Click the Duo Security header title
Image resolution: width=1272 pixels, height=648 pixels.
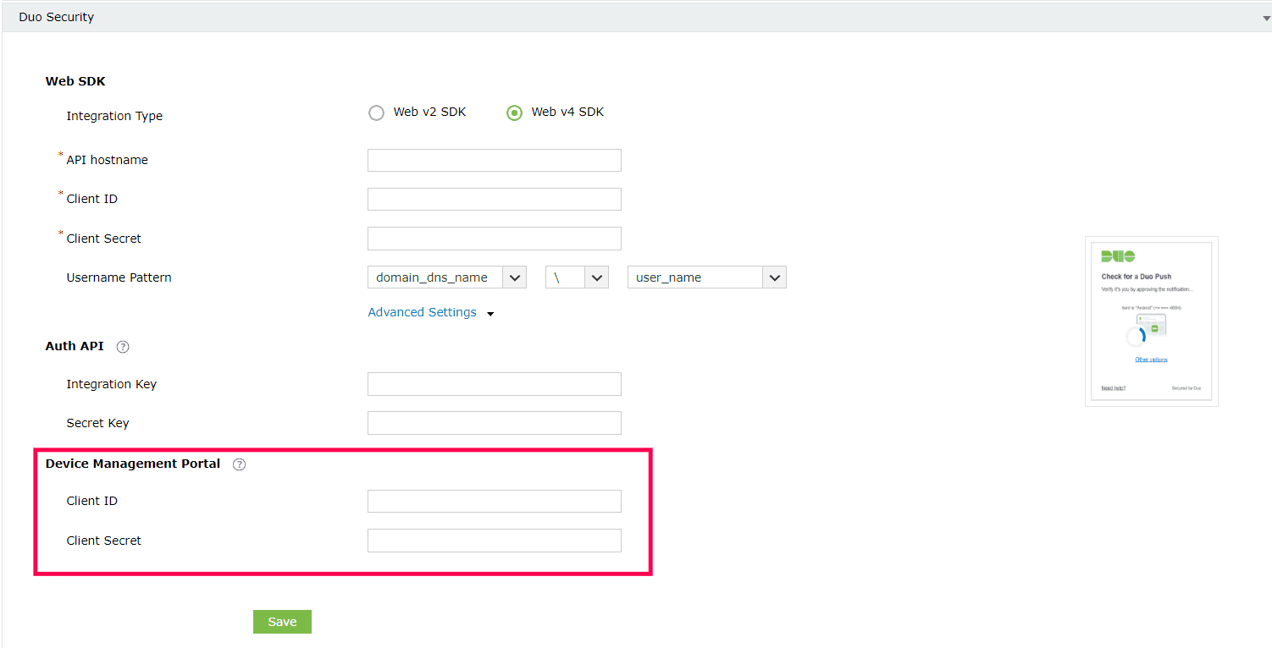click(57, 17)
